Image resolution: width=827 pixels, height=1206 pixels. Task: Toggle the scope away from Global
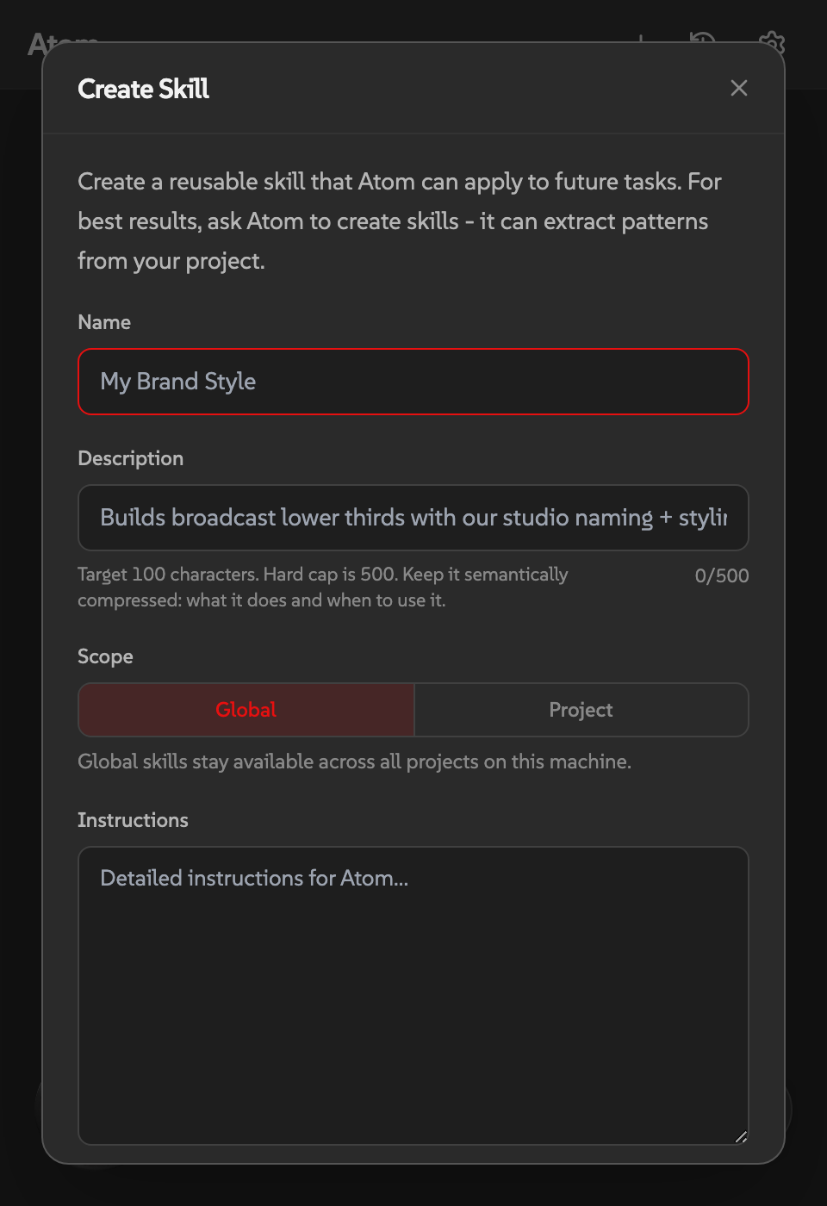click(581, 710)
